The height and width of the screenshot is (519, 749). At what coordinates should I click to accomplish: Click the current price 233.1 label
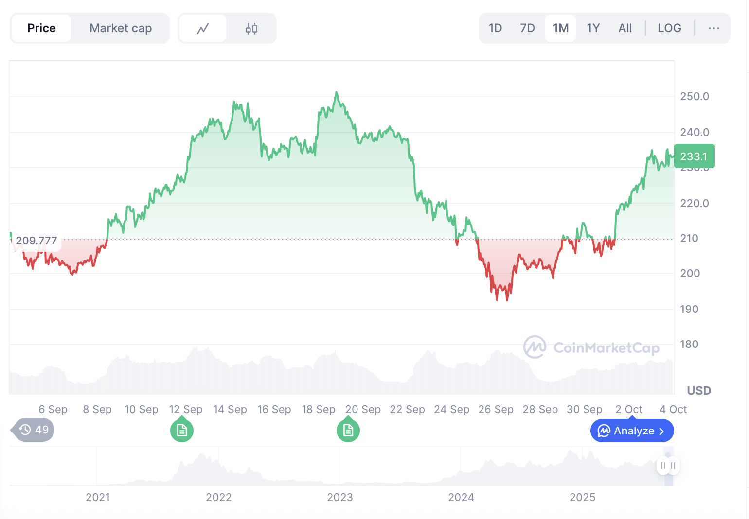coord(694,156)
